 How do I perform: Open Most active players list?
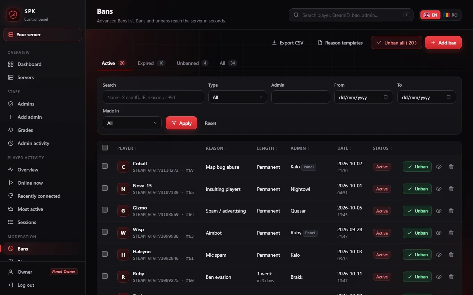click(x=43, y=209)
